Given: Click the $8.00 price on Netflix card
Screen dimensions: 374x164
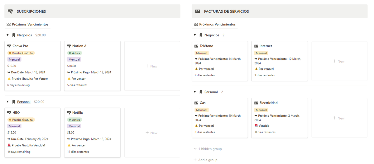Looking at the screenshot, I should (x=71, y=133).
